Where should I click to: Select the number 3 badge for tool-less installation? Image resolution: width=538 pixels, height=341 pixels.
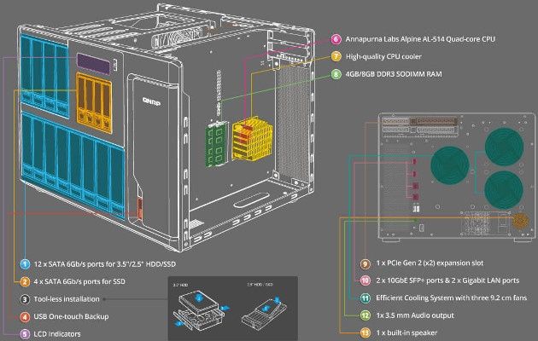(25, 299)
